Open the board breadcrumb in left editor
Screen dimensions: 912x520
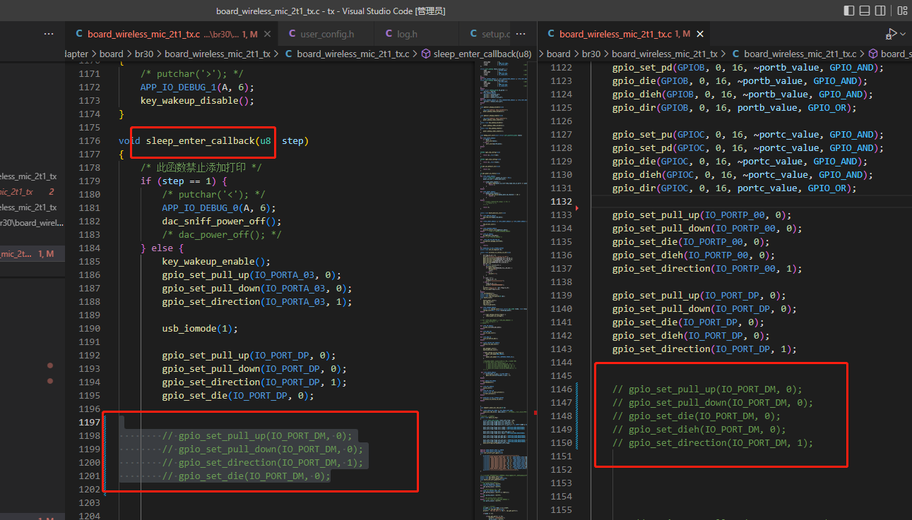point(111,54)
